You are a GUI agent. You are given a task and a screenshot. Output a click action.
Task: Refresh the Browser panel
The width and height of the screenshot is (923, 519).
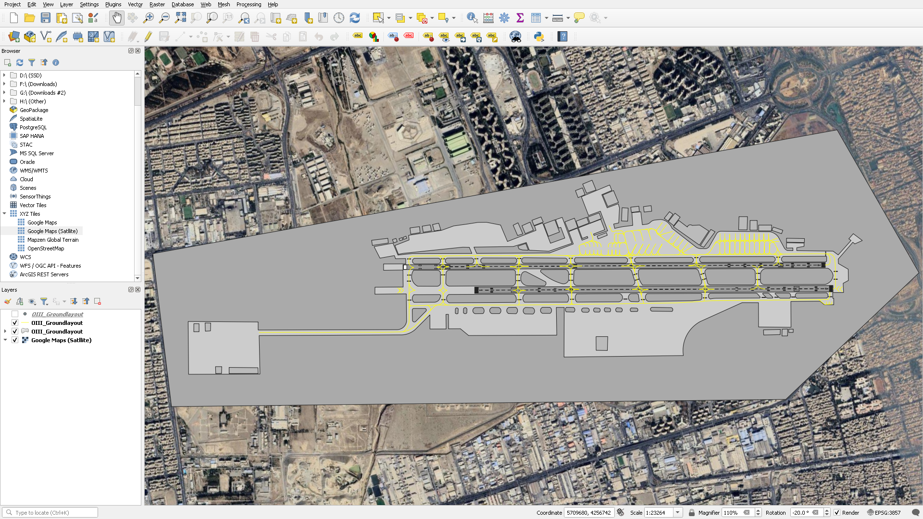point(20,62)
